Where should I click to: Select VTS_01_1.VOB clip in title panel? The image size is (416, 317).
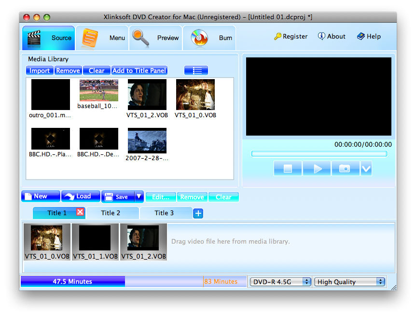[95, 242]
